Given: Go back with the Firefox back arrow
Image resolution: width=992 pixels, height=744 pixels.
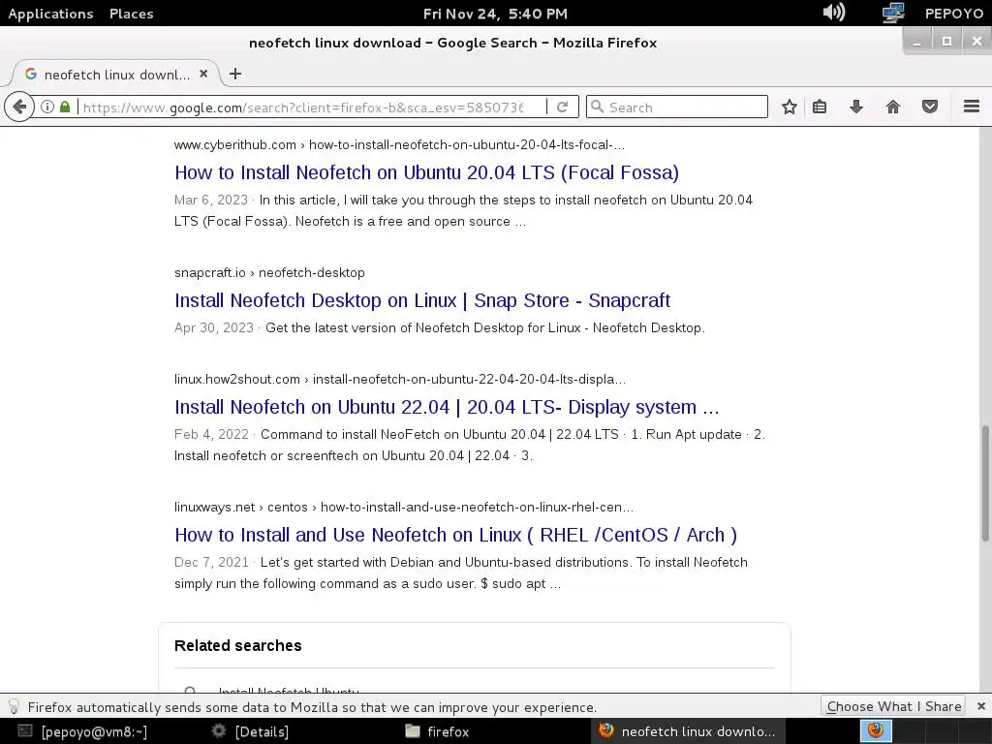Looking at the screenshot, I should [x=19, y=107].
